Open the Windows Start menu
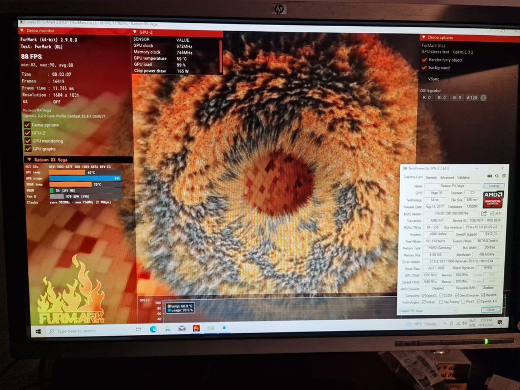 38,331
